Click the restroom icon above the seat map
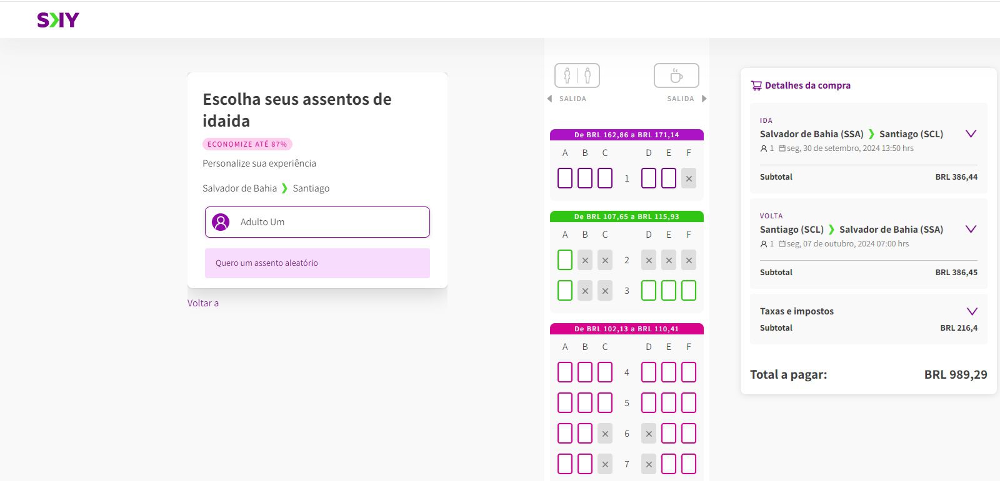 tap(577, 75)
